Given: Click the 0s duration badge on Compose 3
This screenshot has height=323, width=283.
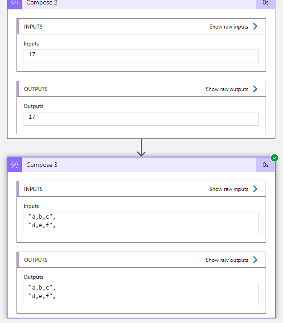Looking at the screenshot, I should [x=266, y=165].
